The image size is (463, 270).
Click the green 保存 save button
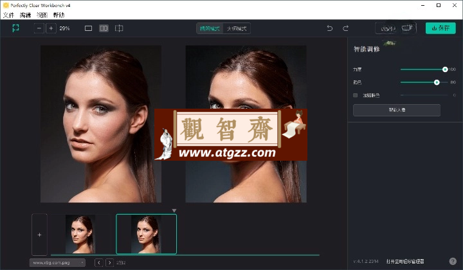[440, 28]
